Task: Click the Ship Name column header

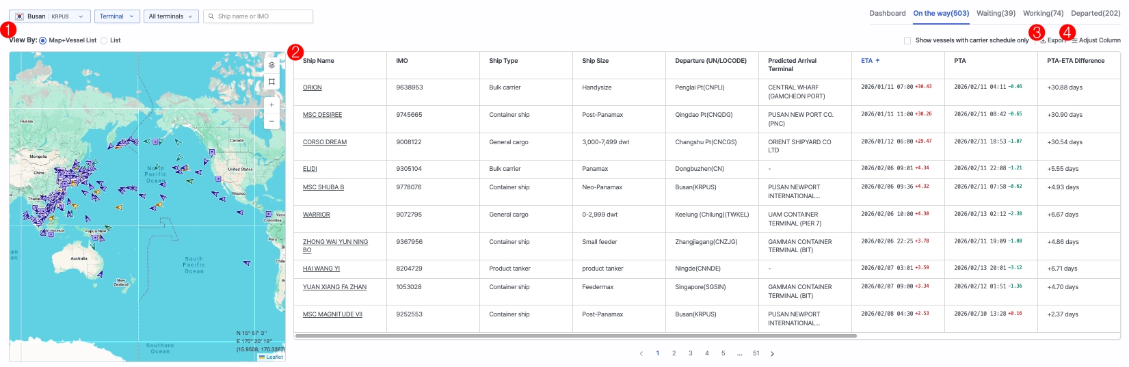Action: [x=340, y=65]
